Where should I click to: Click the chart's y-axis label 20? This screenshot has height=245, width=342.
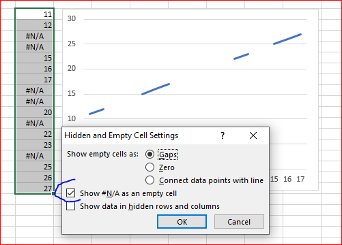click(72, 68)
